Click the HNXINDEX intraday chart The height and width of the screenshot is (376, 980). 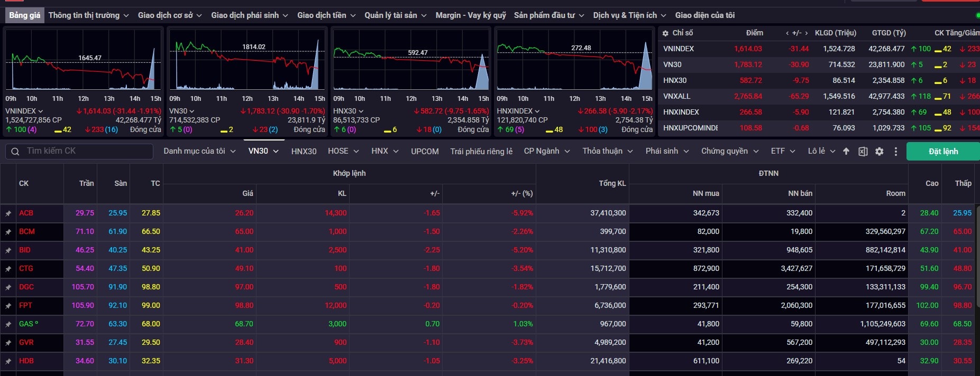(574, 60)
